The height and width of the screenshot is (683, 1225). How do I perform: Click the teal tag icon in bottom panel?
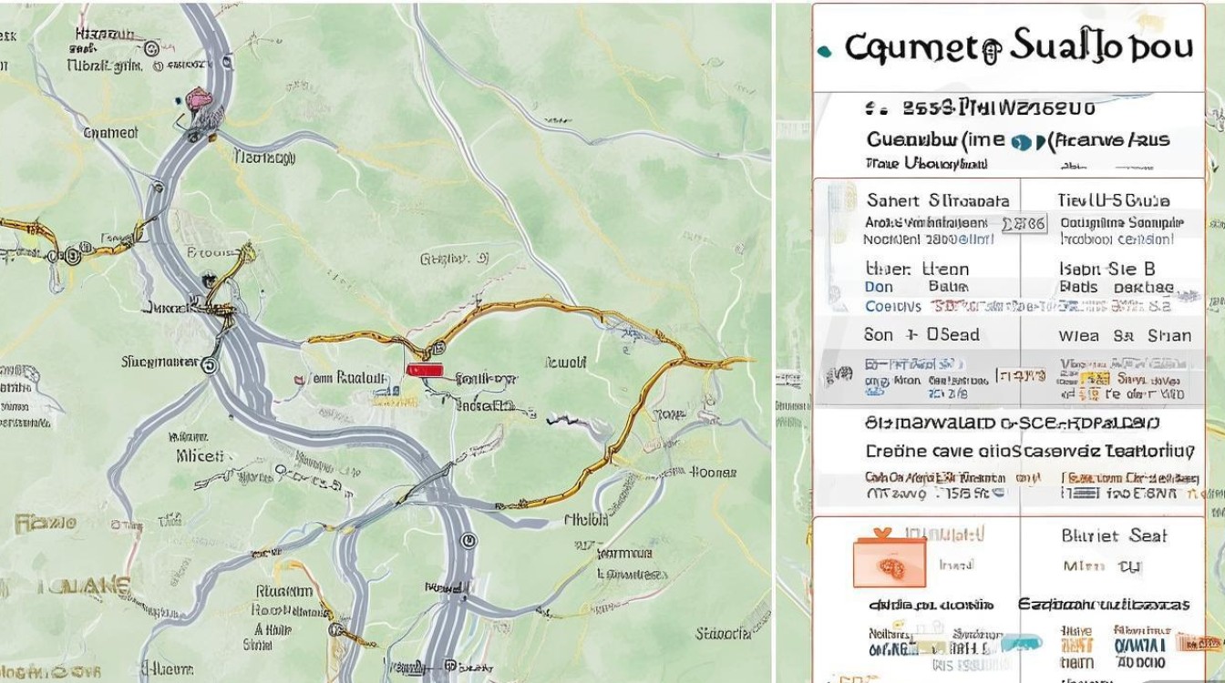coord(1021,643)
